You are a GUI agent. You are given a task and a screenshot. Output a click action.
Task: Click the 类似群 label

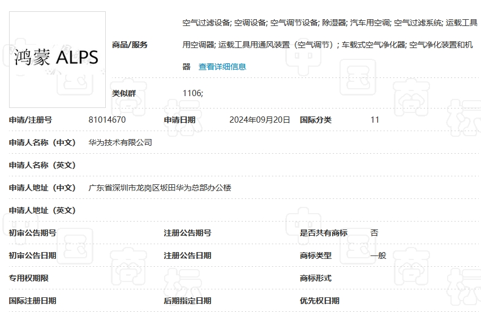[124, 93]
